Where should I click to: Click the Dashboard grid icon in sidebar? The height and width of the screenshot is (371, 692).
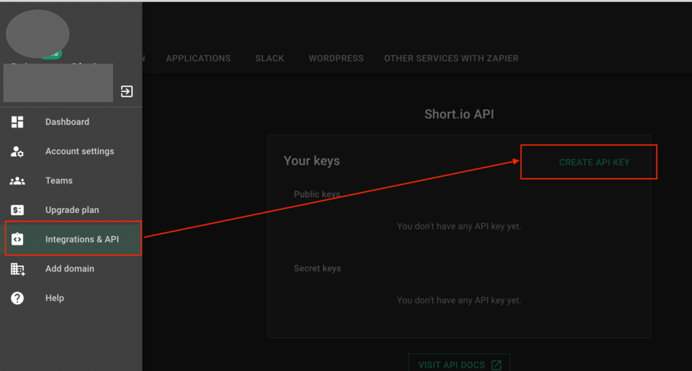click(x=18, y=122)
